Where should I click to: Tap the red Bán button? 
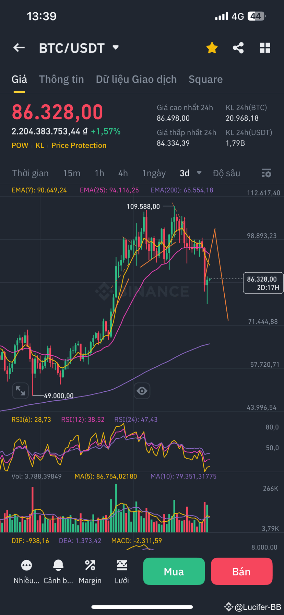(x=242, y=571)
